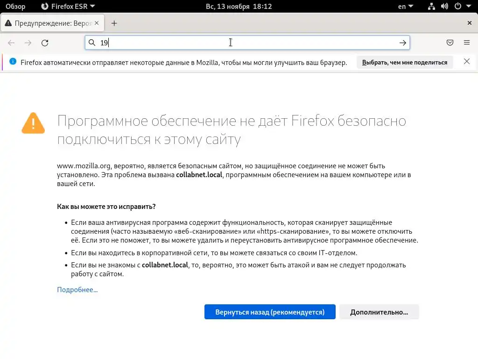Open the Обзор activities overview
The height and width of the screenshot is (359, 478).
coord(15,7)
